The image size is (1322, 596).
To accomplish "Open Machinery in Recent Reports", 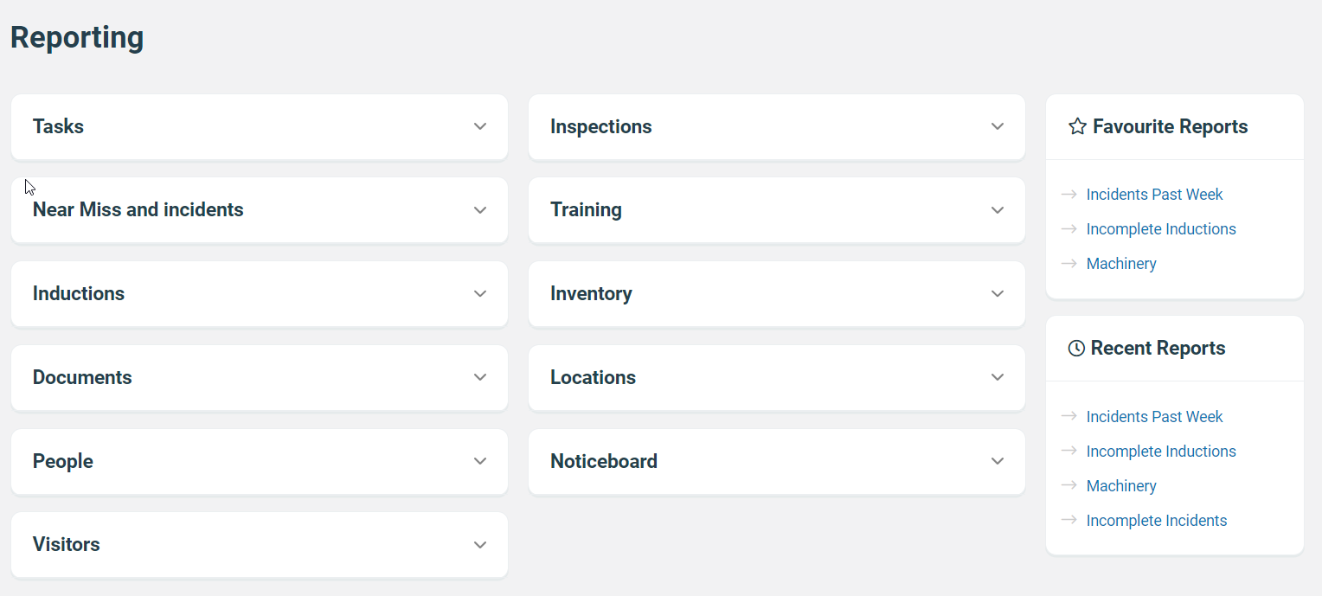I will click(1121, 486).
